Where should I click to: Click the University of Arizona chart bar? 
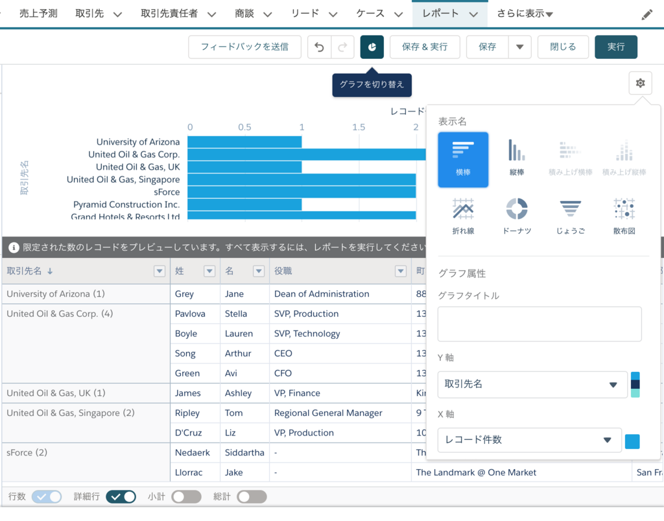pyautogui.click(x=244, y=142)
